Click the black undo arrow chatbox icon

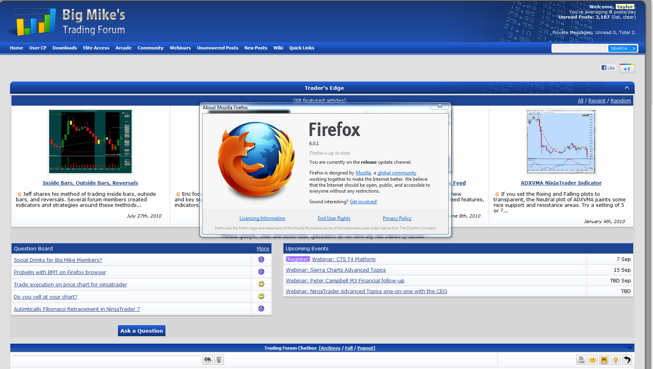627,360
